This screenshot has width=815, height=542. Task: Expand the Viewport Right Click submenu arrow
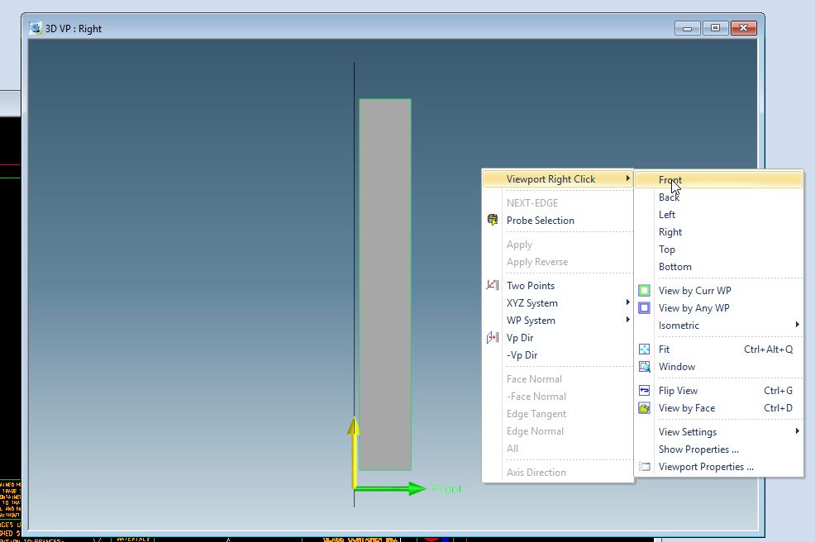tap(628, 178)
